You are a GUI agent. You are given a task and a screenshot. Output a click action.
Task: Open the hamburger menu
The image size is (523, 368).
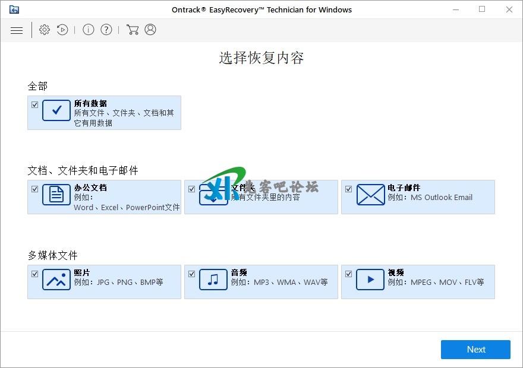[17, 30]
